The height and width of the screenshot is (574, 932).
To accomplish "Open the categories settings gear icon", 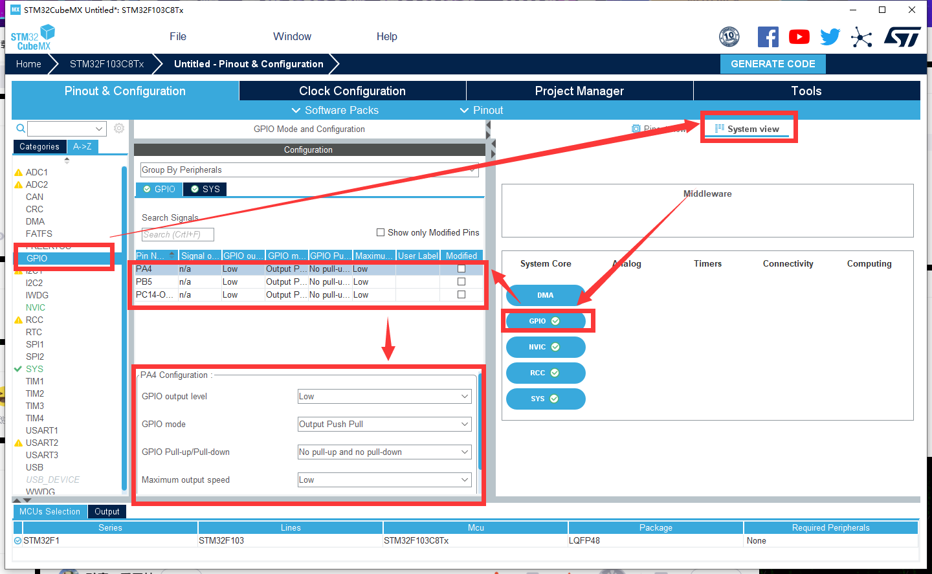I will pos(119,128).
